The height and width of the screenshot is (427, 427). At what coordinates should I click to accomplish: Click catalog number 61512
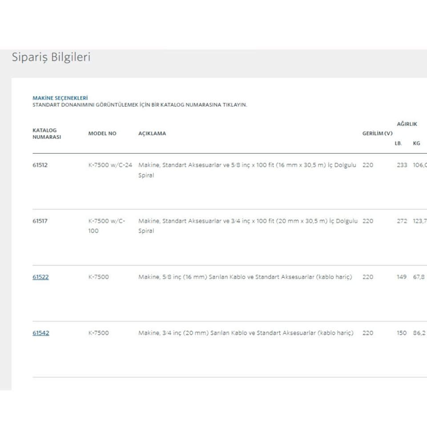point(40,165)
